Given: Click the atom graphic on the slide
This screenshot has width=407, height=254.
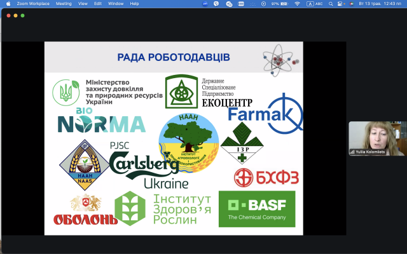Looking at the screenshot, I should pyautogui.click(x=280, y=60).
